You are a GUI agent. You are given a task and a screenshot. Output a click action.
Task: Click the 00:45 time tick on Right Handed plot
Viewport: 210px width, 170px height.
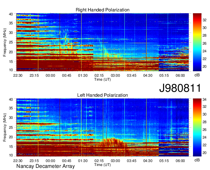67,75
